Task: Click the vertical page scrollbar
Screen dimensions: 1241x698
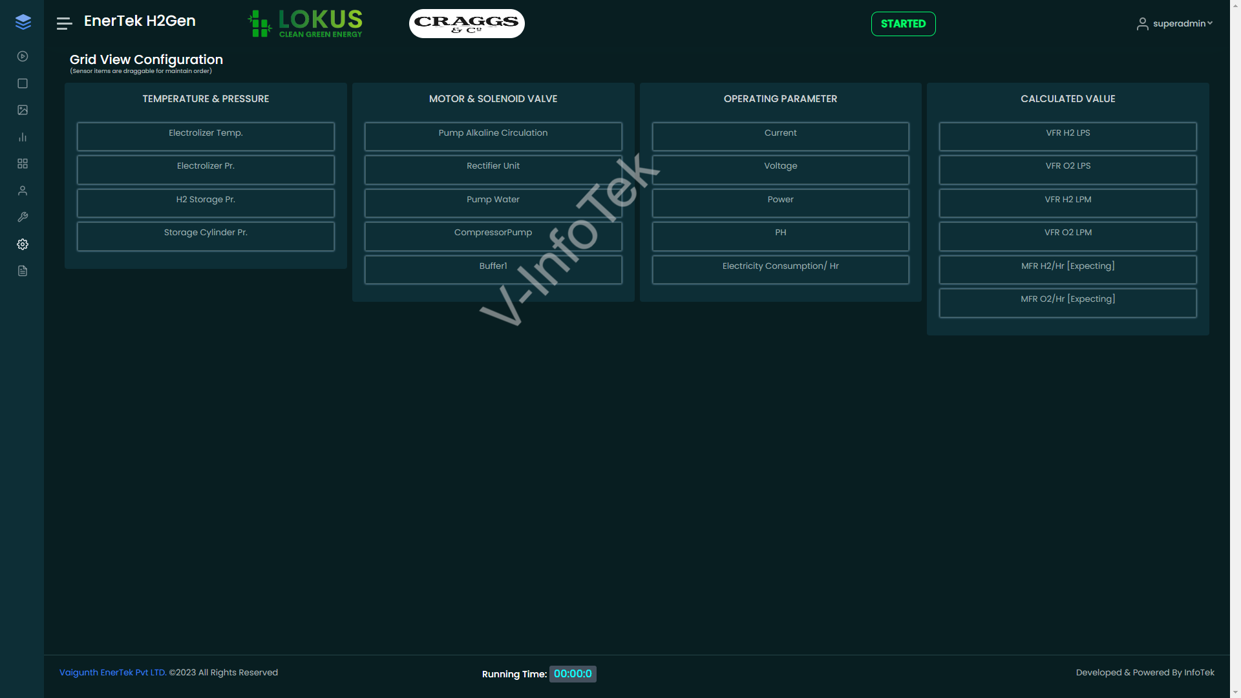Action: (x=1235, y=349)
